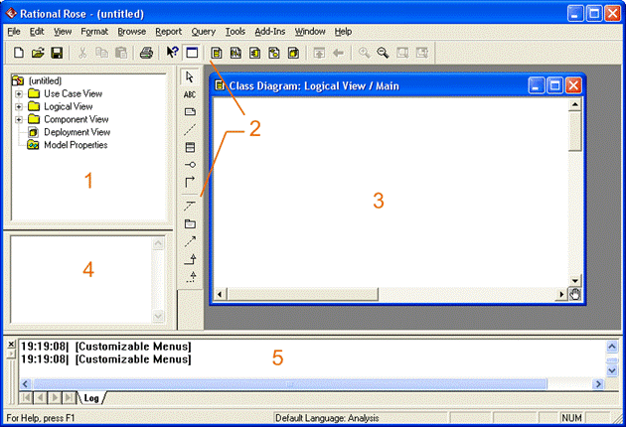Image resolution: width=626 pixels, height=427 pixels.
Task: Select Deployment View in browser tree
Action: (77, 132)
